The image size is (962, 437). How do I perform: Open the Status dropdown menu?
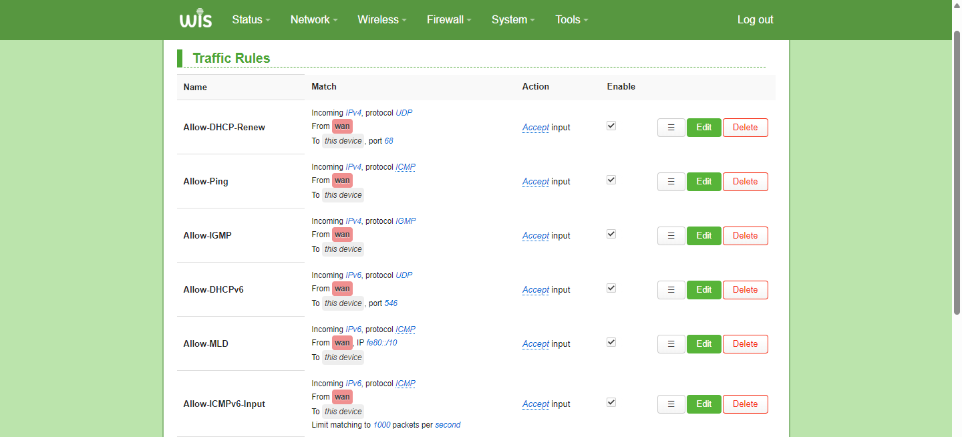tap(251, 20)
